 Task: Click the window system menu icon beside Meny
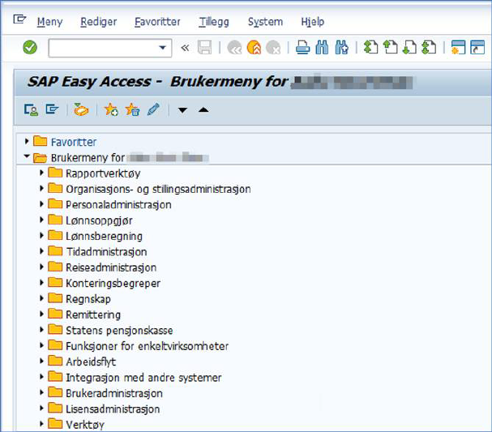point(19,19)
